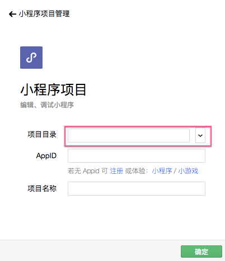Select the 小程序项目 heading text
Image resolution: width=225 pixels, height=261 pixels.
click(x=53, y=90)
